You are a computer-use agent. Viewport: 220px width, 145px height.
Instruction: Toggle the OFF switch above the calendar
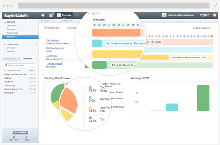[96, 13]
